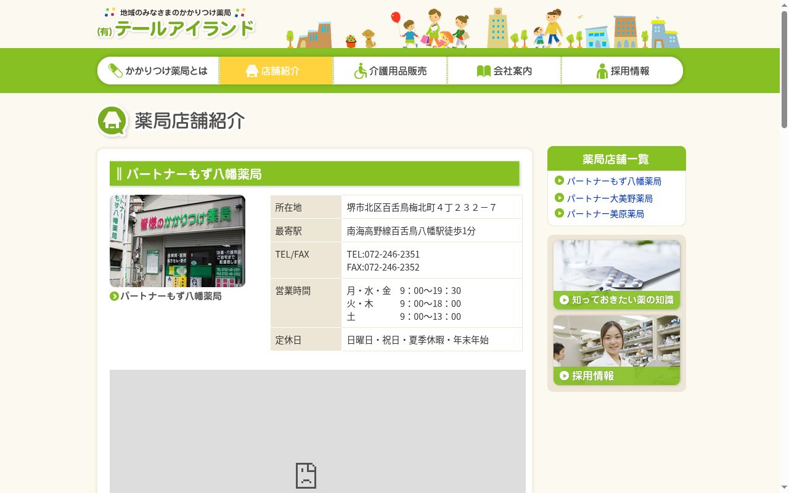The image size is (789, 493).
Task: Click the テールアイランド site logo
Action: [176, 24]
